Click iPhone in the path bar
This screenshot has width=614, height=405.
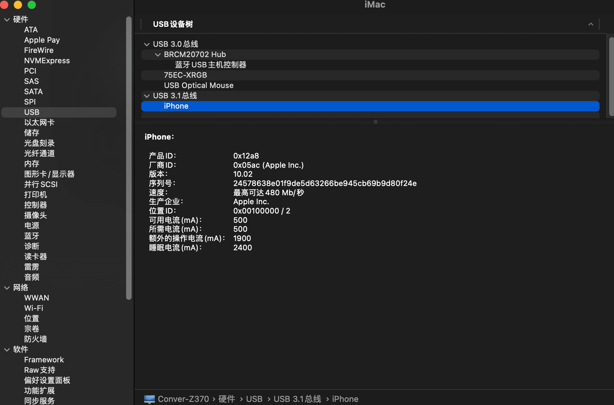click(x=345, y=399)
